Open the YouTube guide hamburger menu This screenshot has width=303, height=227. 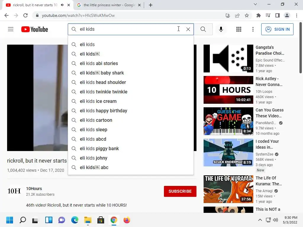(x=11, y=29)
